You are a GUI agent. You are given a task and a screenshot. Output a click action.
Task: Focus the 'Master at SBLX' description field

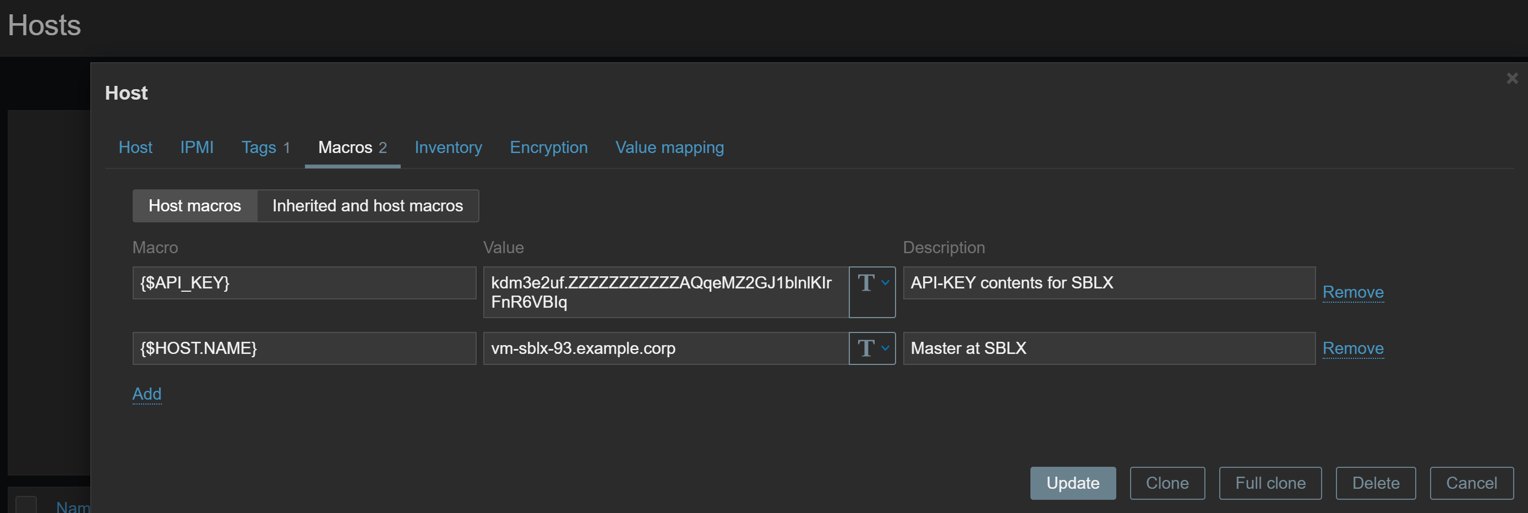coord(1108,348)
